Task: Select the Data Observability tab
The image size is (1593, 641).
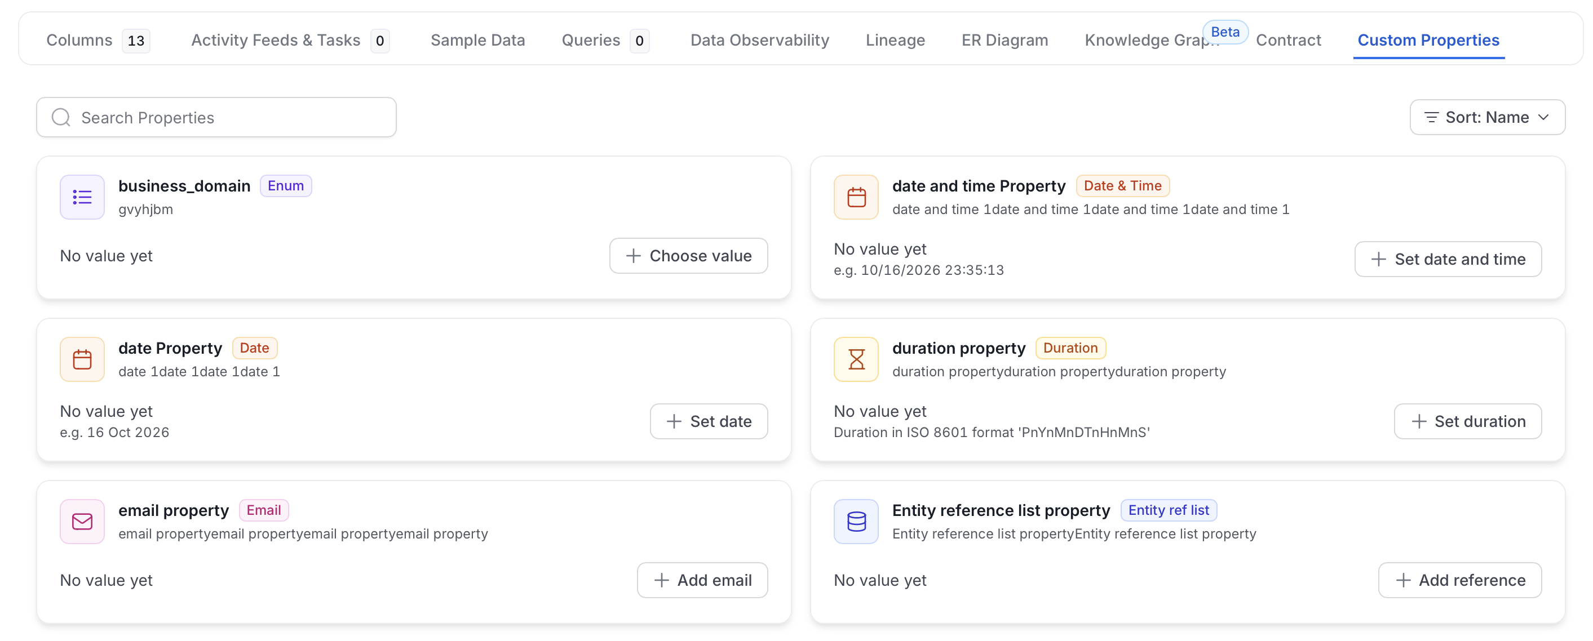Action: coord(759,40)
